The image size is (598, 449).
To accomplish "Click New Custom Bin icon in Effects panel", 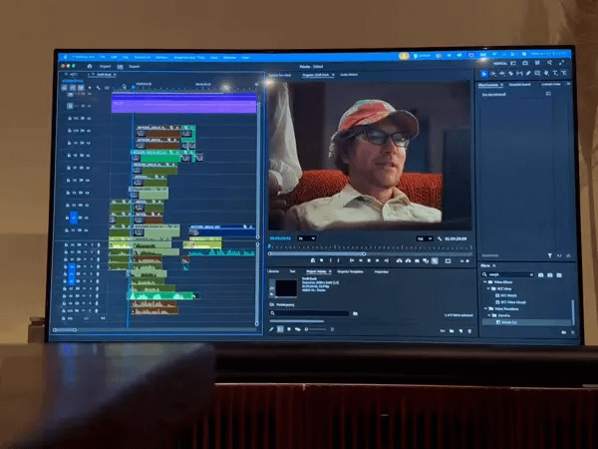I will (564, 332).
